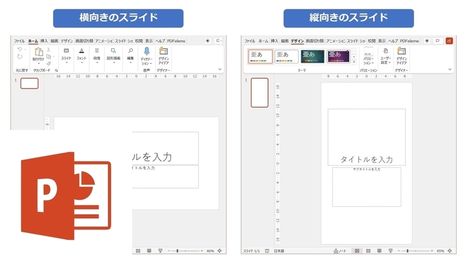The height and width of the screenshot is (262, 466).
Task: Click slide sorter view icon in left status bar
Action: click(138, 251)
